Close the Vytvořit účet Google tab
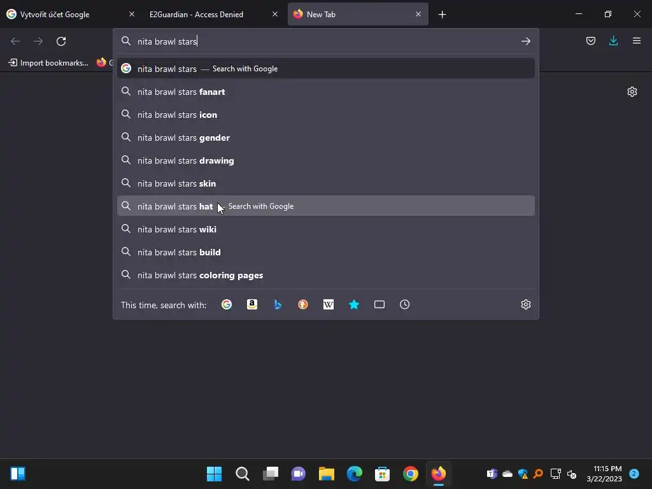This screenshot has height=489, width=652. pyautogui.click(x=132, y=15)
